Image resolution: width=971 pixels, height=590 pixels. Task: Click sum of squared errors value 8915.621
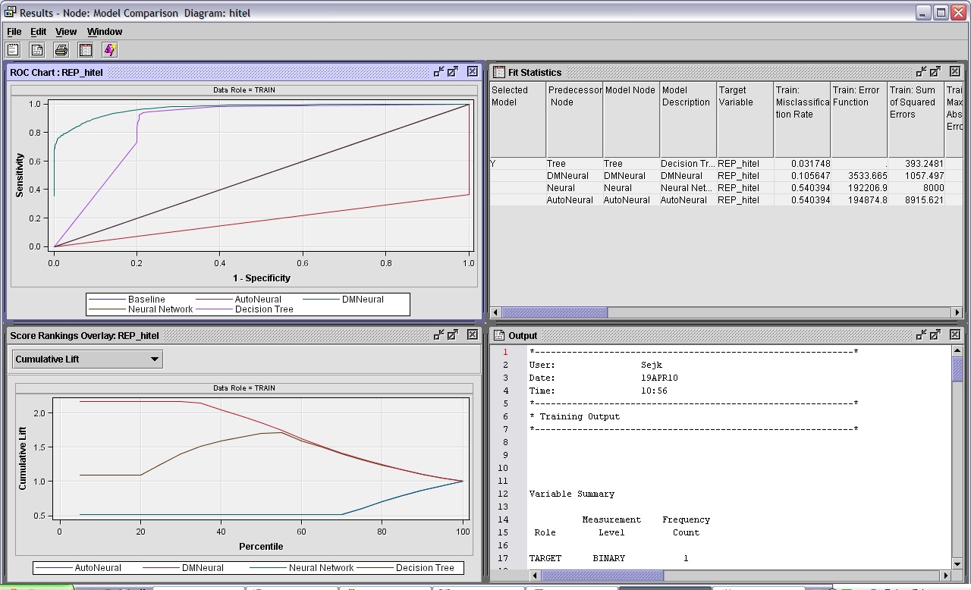coord(916,200)
